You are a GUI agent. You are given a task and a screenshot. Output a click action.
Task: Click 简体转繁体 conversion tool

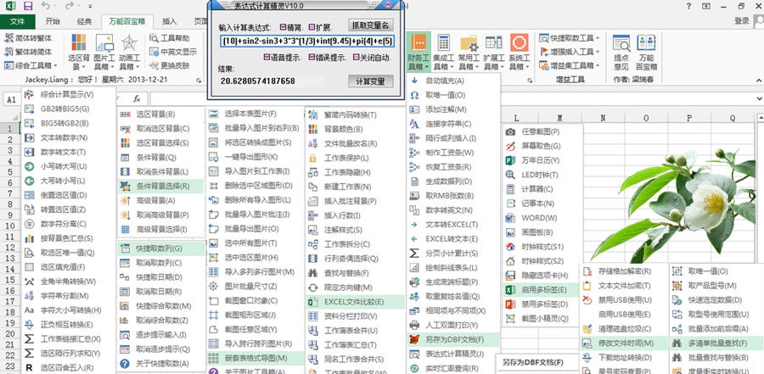[x=28, y=38]
